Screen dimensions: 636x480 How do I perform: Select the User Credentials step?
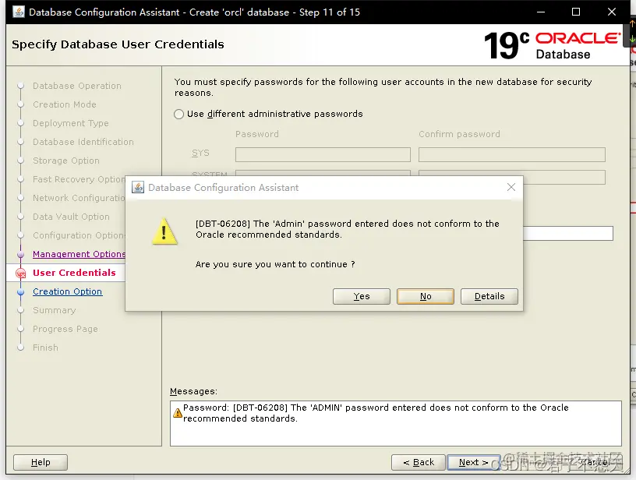[74, 273]
